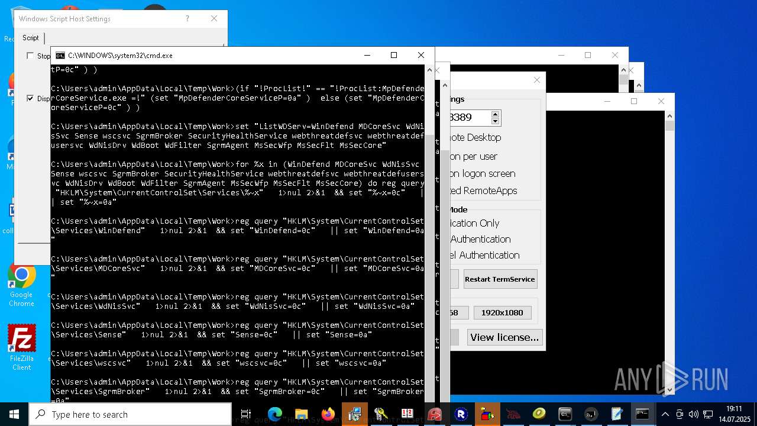Open the keys icon app on taskbar
757x426 pixels.
point(381,414)
